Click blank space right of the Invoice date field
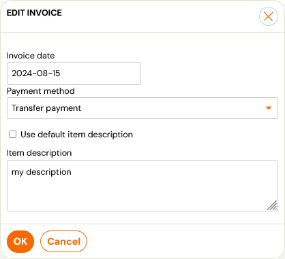Image resolution: width=285 pixels, height=259 pixels. point(209,73)
